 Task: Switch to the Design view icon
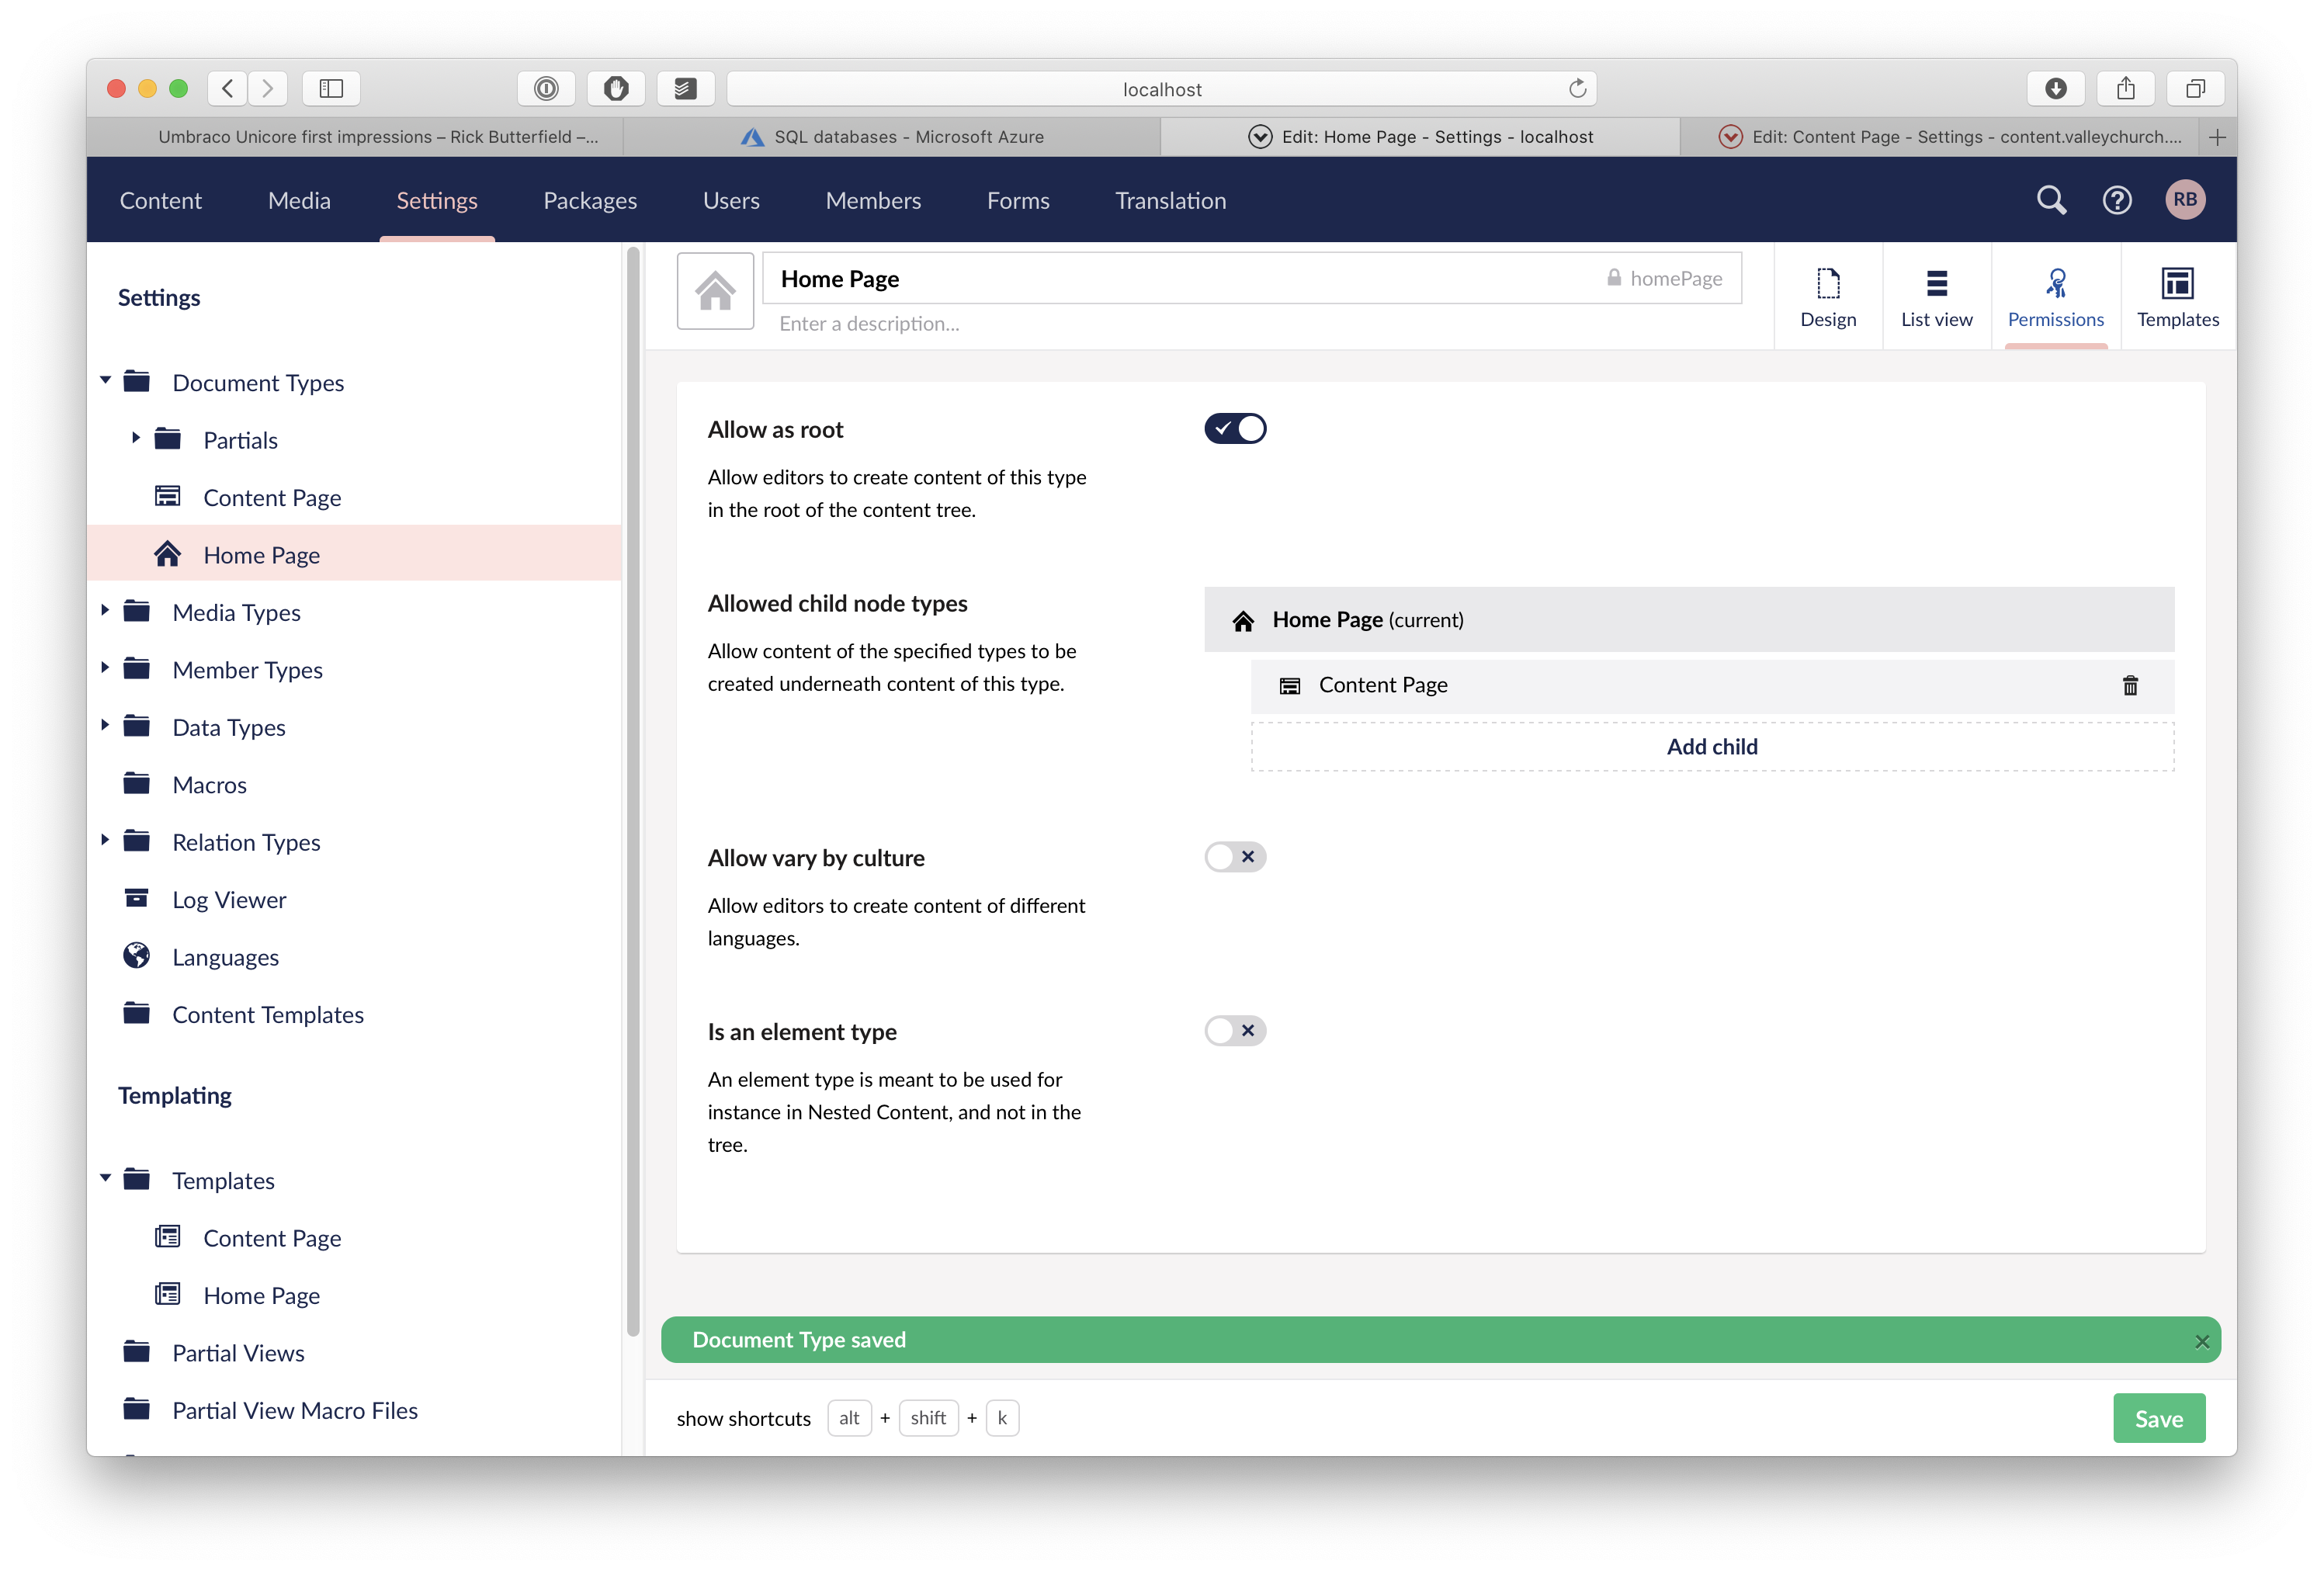tap(1828, 296)
